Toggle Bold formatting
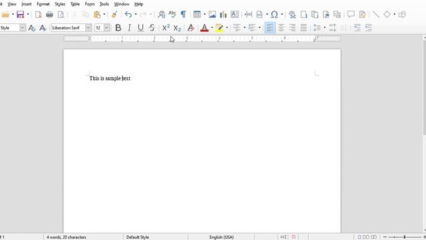 coord(118,28)
